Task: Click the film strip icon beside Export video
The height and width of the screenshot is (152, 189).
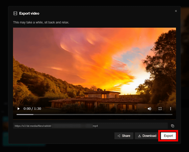Action: pyautogui.click(x=15, y=14)
